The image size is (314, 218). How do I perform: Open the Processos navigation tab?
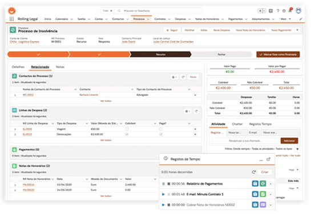(139, 19)
